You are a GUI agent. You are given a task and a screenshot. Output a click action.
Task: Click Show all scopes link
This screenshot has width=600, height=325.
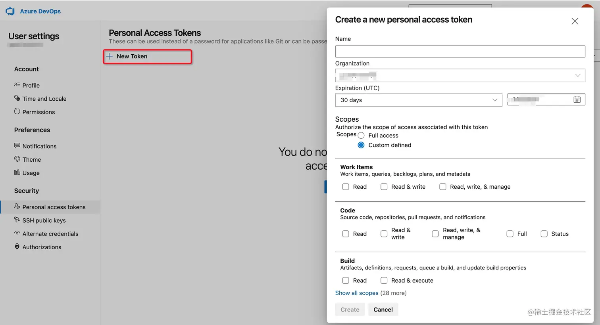click(357, 293)
